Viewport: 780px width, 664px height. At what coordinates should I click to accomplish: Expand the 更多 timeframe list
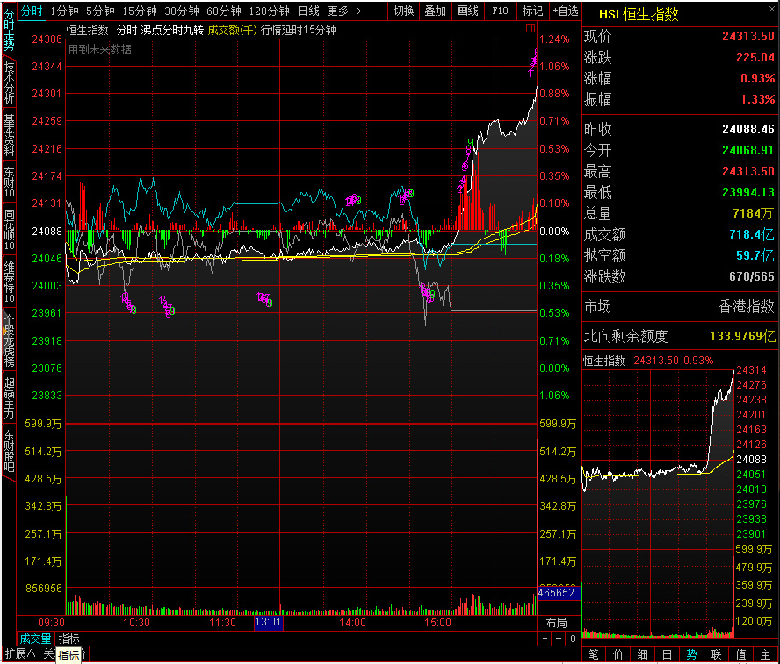coord(343,11)
